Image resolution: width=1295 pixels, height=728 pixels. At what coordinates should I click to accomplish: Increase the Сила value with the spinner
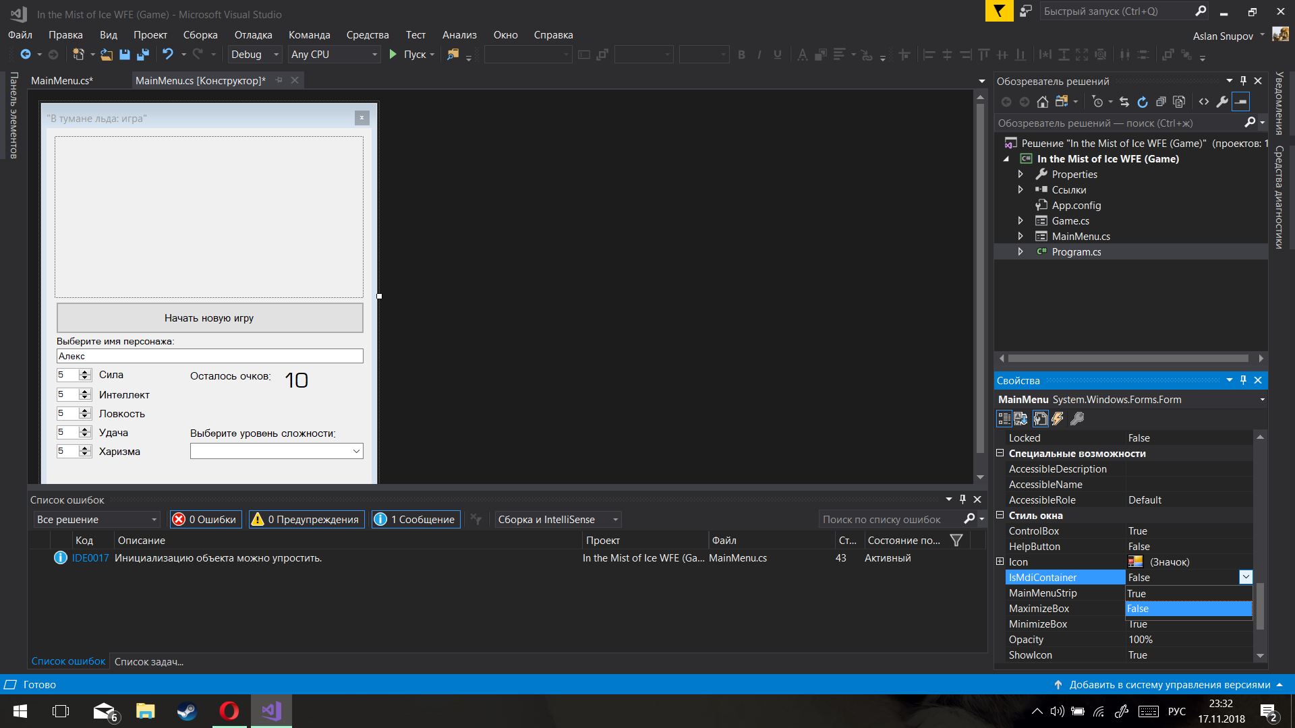pyautogui.click(x=85, y=371)
